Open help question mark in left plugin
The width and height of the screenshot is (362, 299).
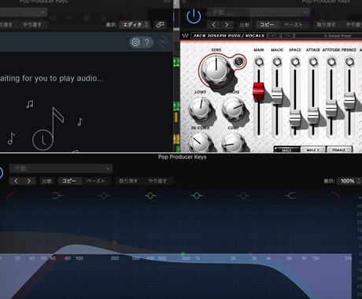click(147, 42)
